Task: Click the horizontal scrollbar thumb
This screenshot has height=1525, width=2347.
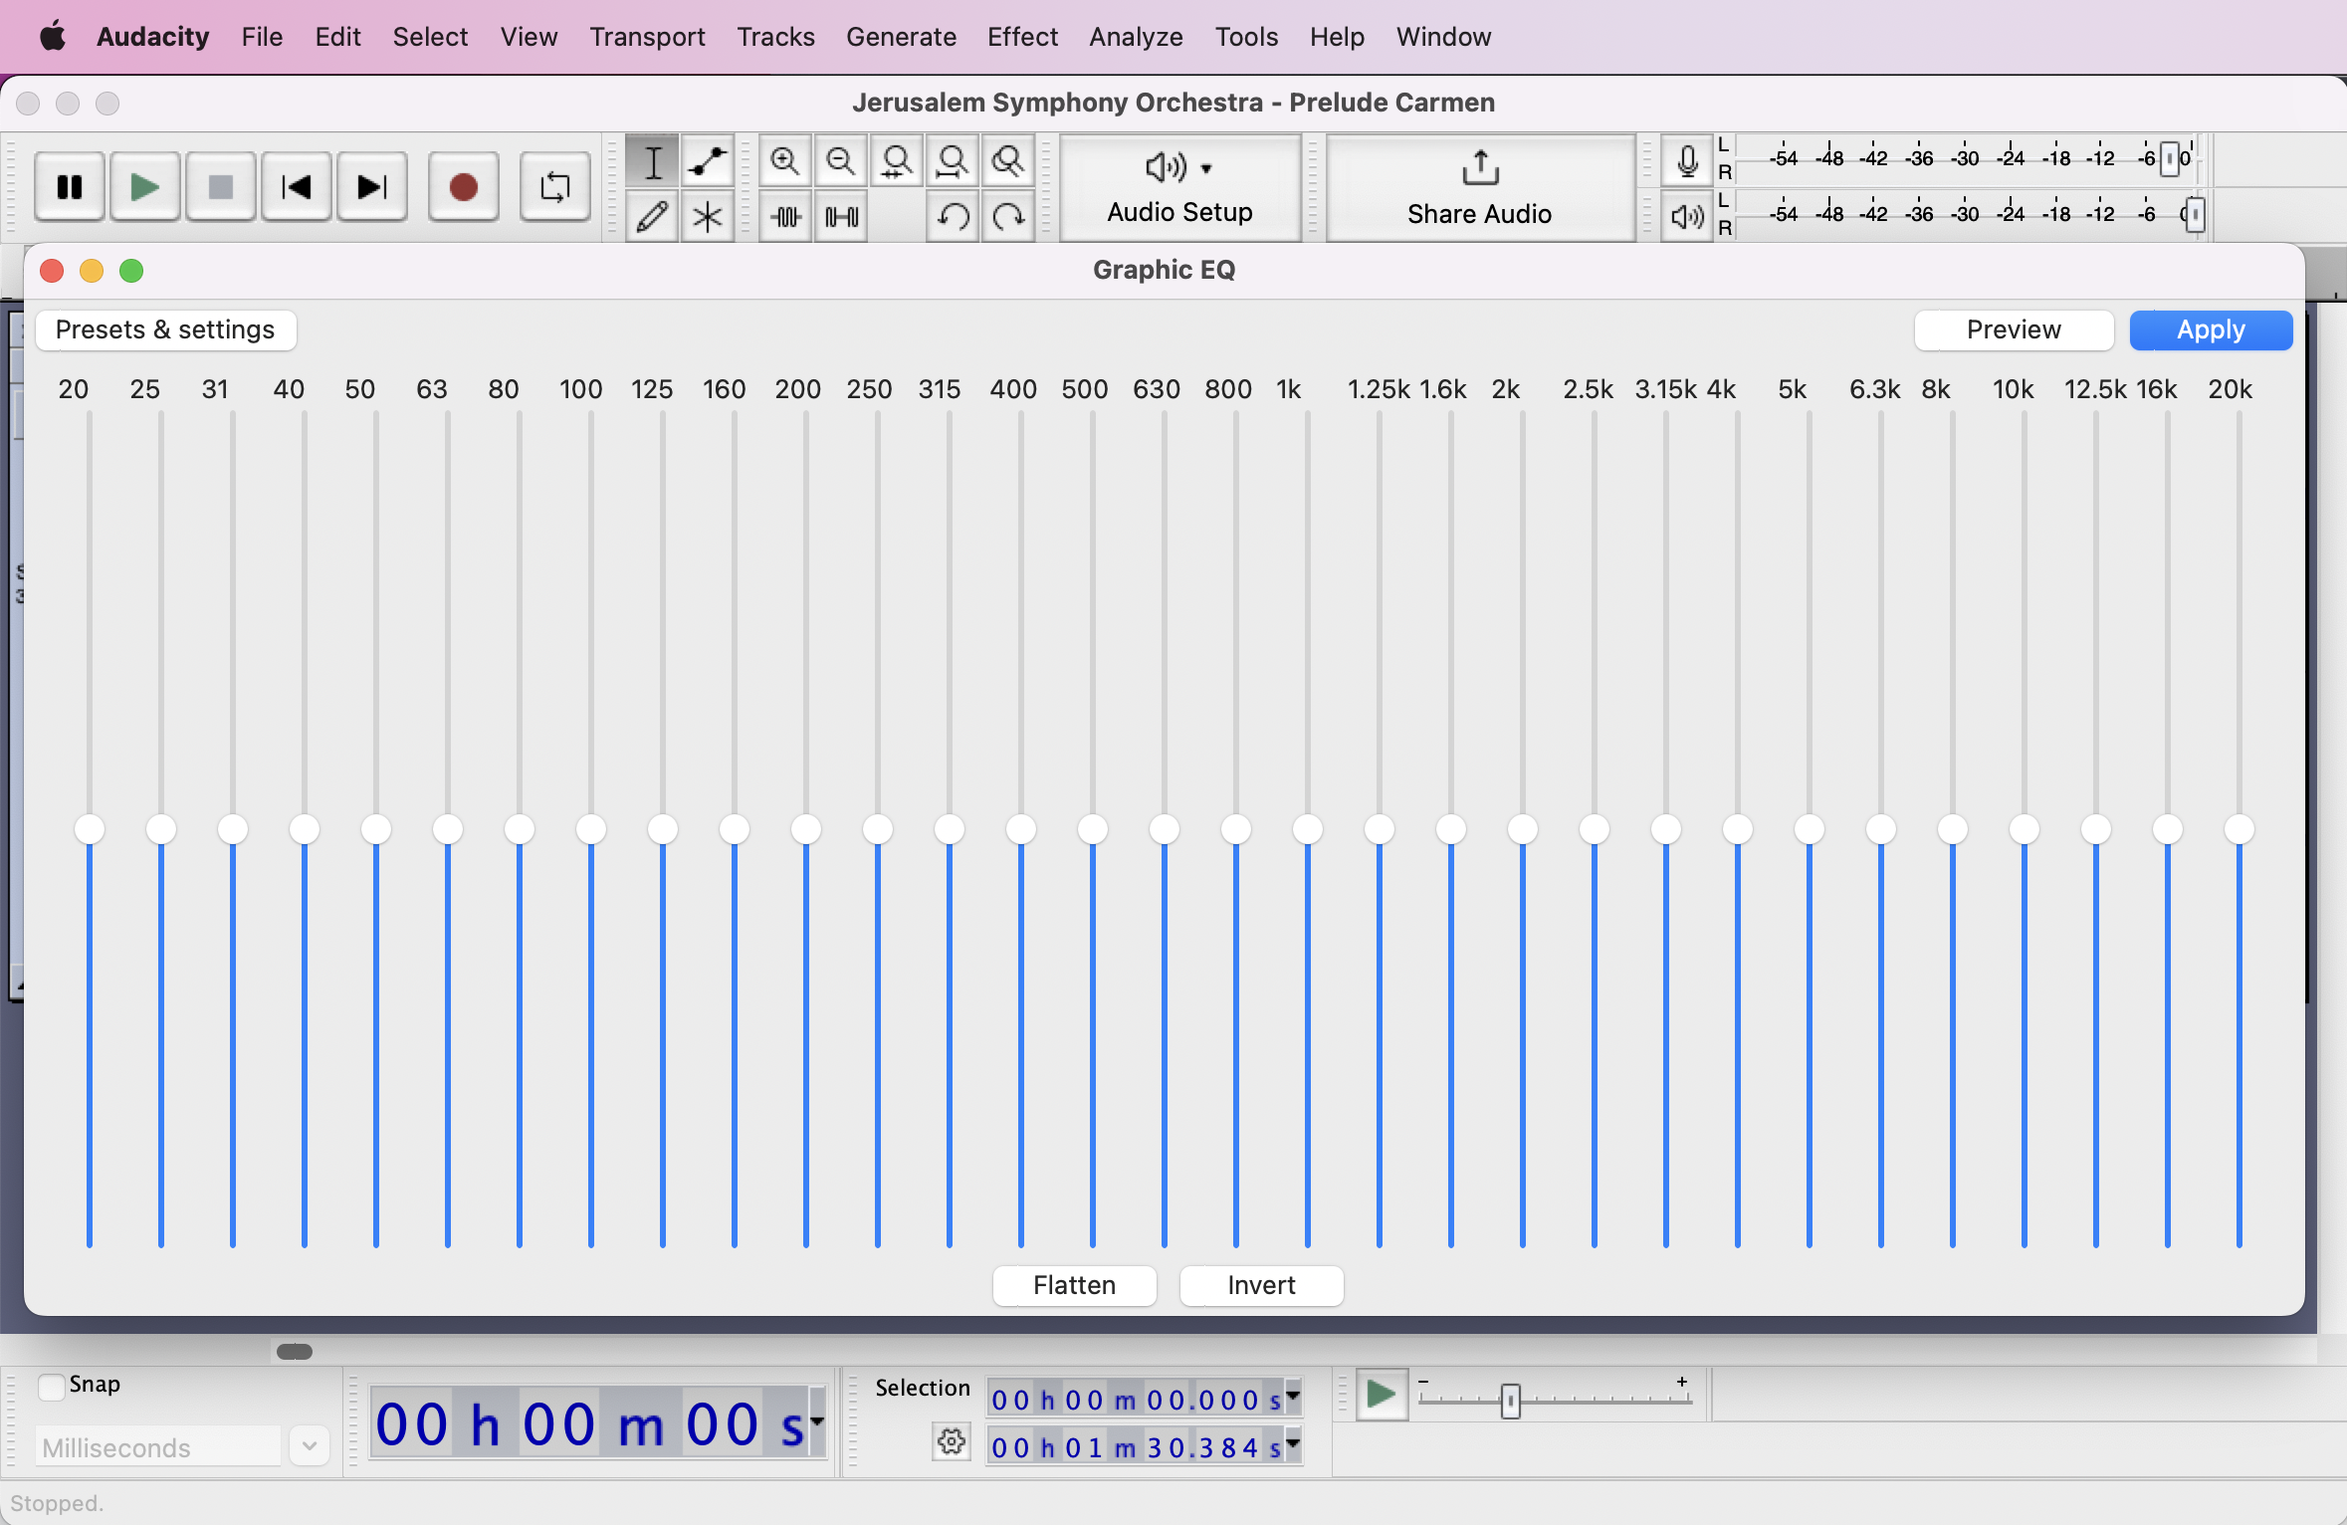Action: tap(295, 1351)
